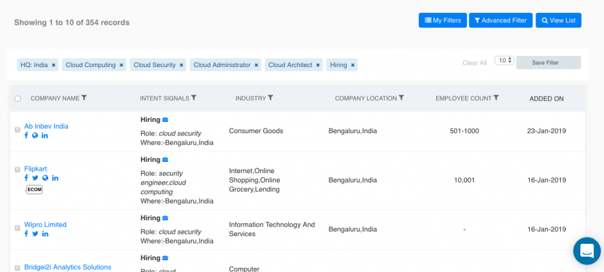Click the Added On column header

[546, 99]
